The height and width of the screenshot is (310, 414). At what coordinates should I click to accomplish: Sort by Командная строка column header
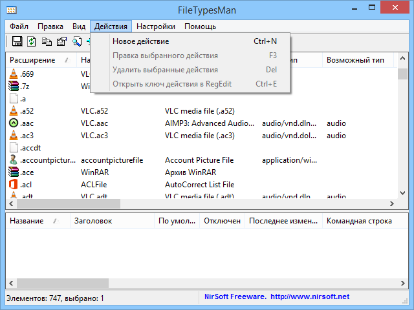365,221
